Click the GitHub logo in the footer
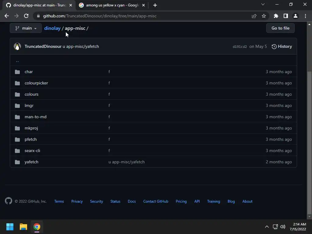This screenshot has width=312, height=234. 9,201
